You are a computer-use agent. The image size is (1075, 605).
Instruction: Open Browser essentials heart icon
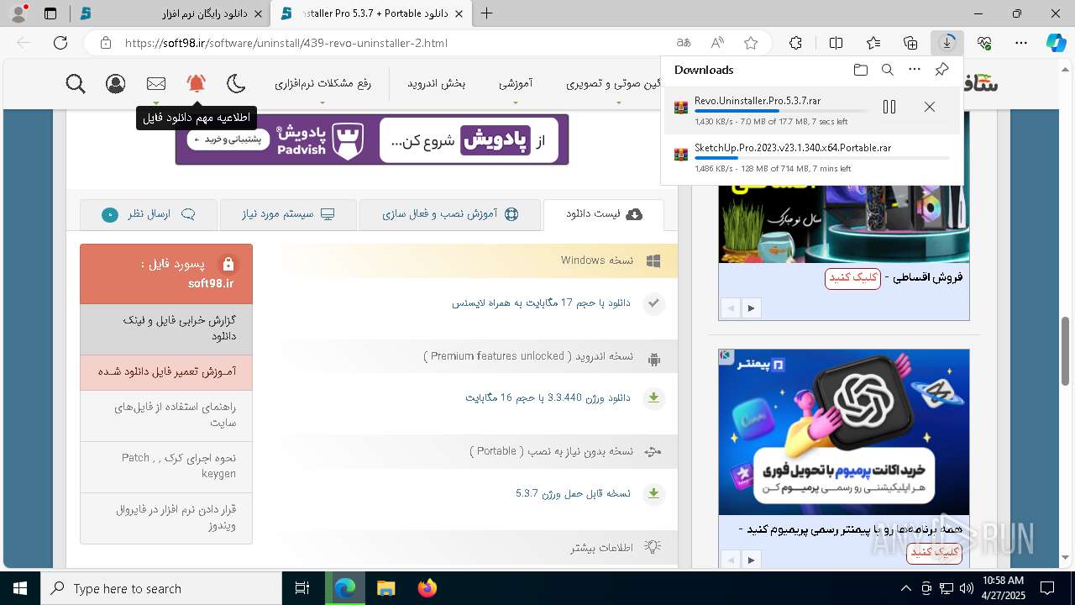(985, 43)
